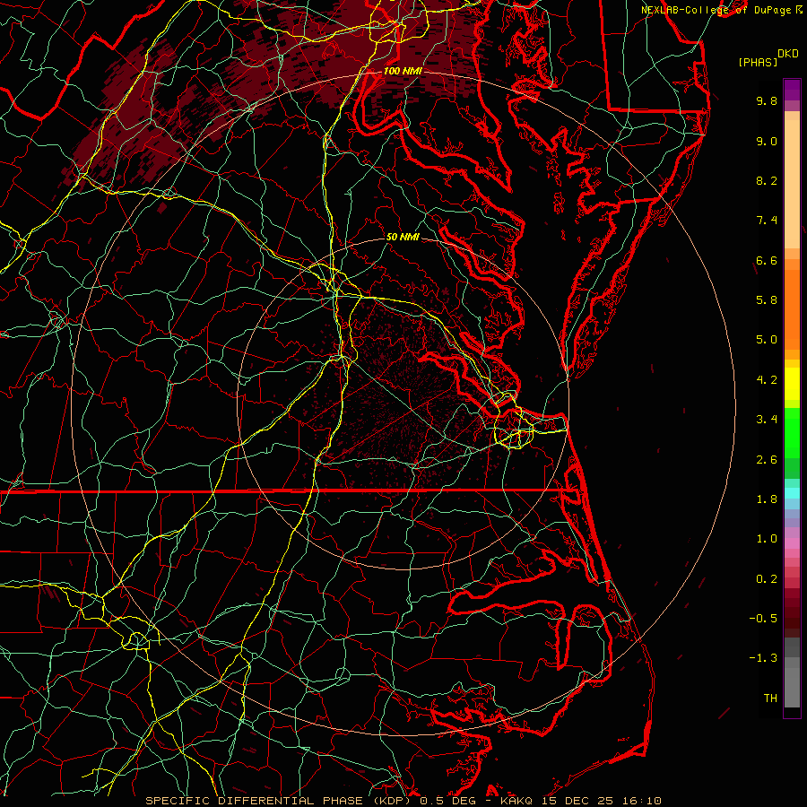Click the 4.2 scale value
The height and width of the screenshot is (807, 807).
tap(767, 380)
